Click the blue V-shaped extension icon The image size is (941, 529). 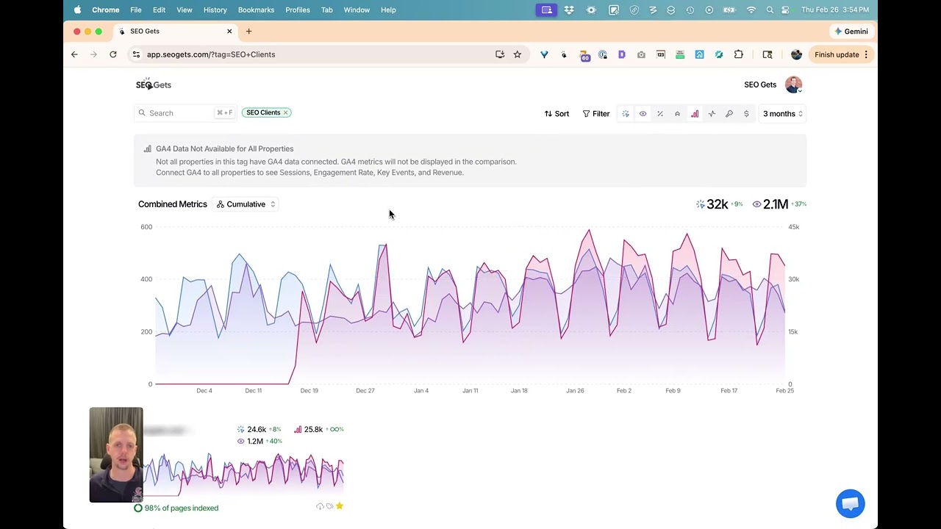pyautogui.click(x=544, y=54)
